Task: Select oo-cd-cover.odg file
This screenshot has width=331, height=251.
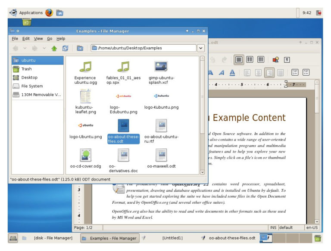Action: tap(85, 158)
